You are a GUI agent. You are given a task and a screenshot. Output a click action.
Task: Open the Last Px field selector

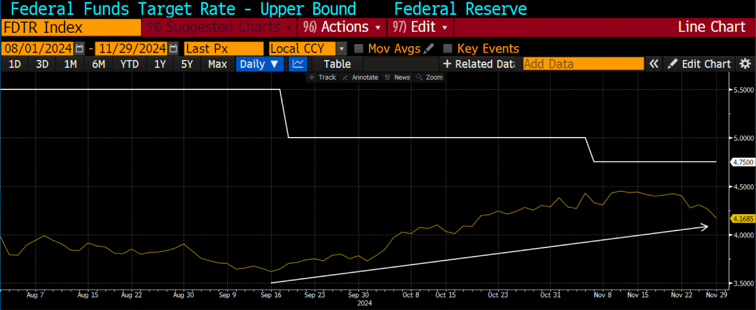pos(224,49)
